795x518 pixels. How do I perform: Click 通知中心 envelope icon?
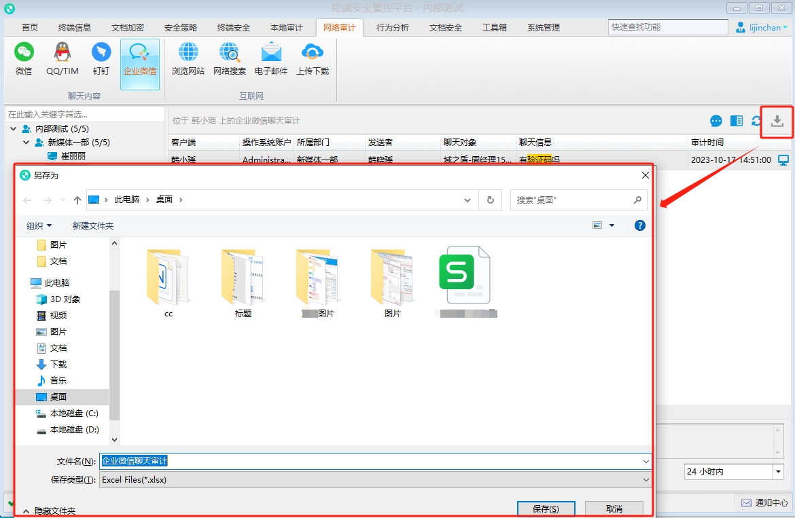pos(746,502)
